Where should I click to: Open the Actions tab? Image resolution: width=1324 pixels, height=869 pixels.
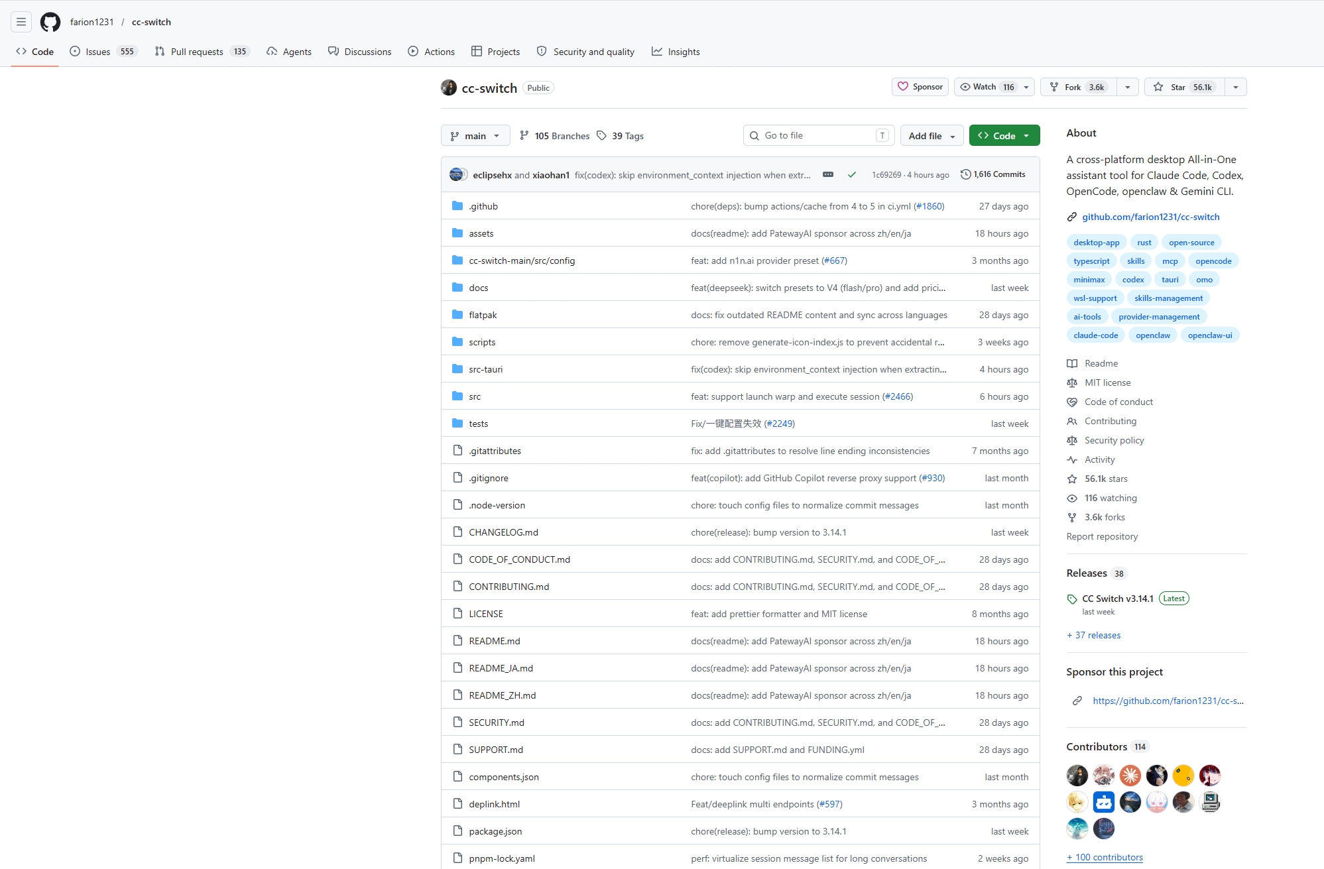(x=432, y=51)
